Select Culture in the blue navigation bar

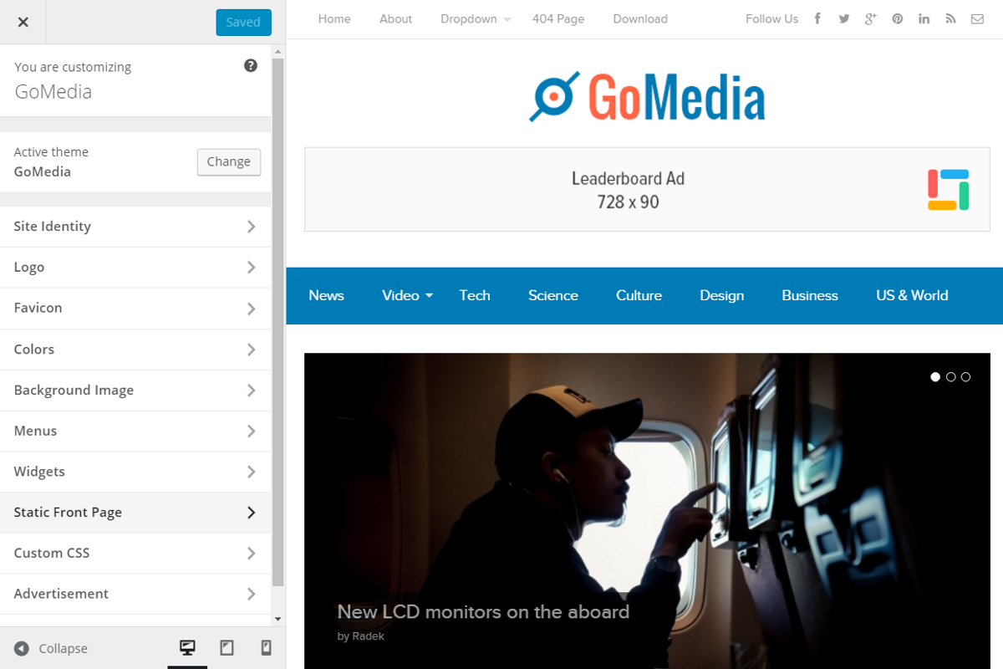[639, 295]
